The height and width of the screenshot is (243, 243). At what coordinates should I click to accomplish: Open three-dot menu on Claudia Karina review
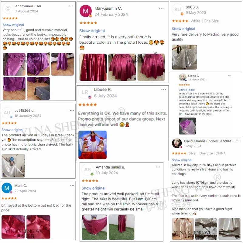click(238, 141)
